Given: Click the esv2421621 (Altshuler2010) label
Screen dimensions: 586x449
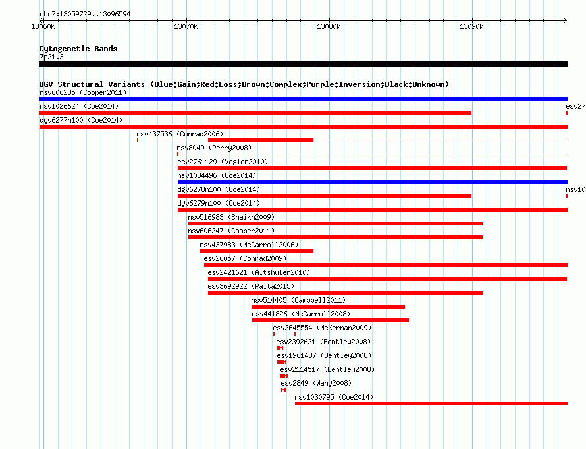Looking at the screenshot, I should tap(259, 272).
